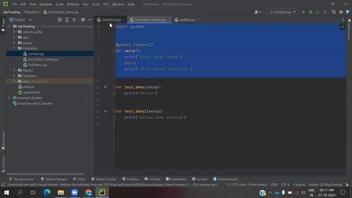352x198 pixels.
Task: Open the Terminal tool window
Action: click(x=152, y=179)
